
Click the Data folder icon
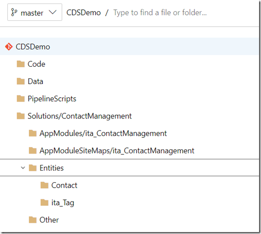(x=21, y=81)
